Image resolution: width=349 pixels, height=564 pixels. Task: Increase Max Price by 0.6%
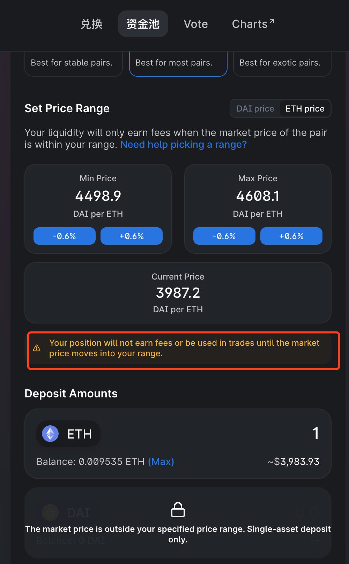click(291, 236)
